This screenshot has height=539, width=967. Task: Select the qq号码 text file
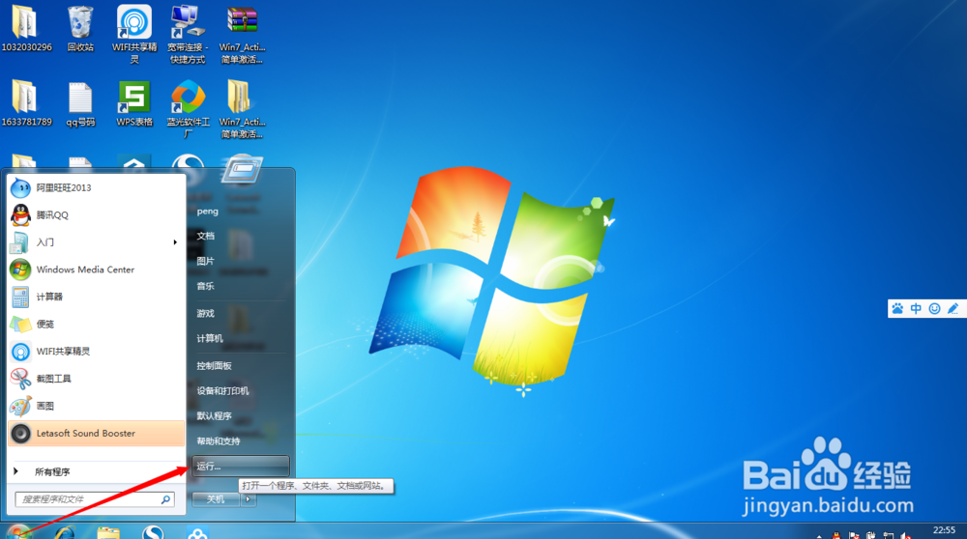tap(80, 103)
